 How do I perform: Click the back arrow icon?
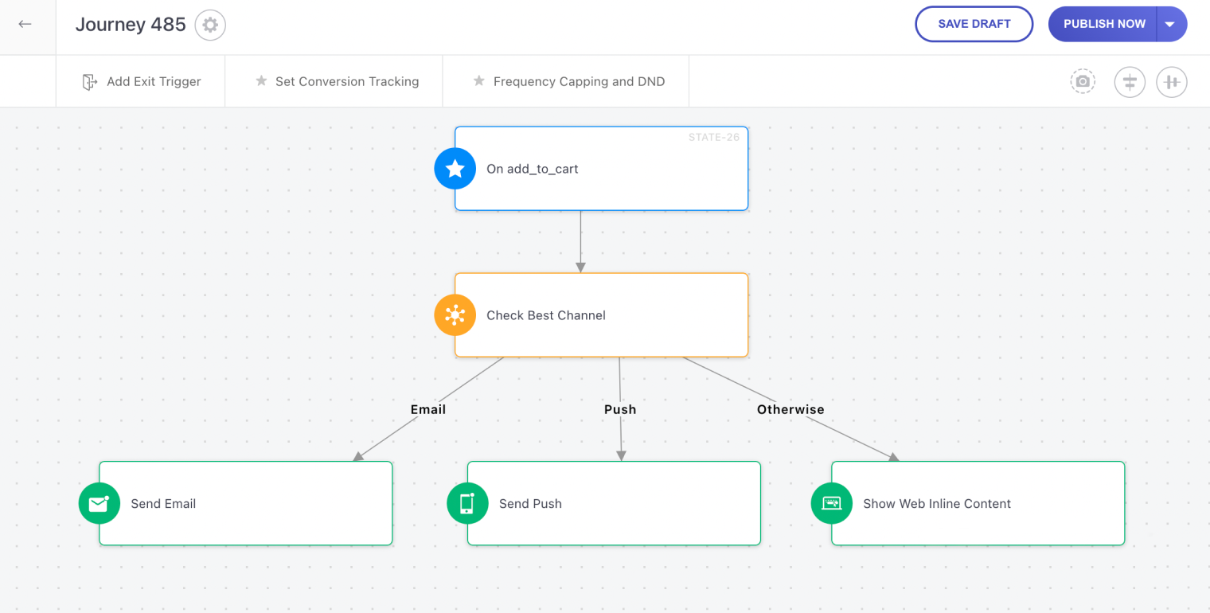pyautogui.click(x=25, y=24)
